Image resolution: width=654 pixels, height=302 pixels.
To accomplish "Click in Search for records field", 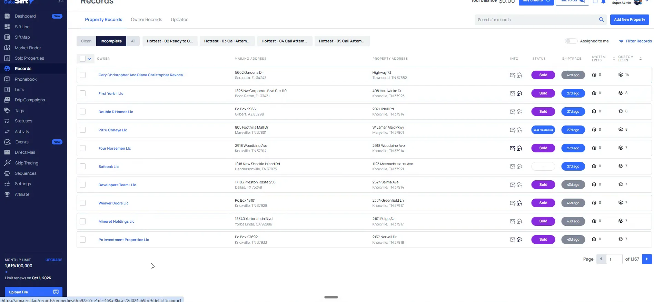I will pos(536,20).
